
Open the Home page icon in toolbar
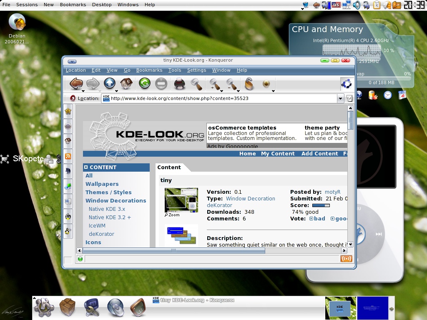coord(126,83)
